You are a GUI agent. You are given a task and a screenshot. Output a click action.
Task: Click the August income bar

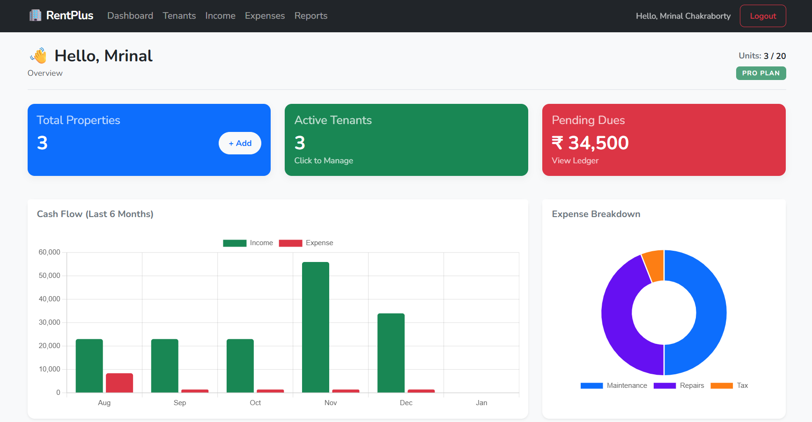pyautogui.click(x=89, y=366)
